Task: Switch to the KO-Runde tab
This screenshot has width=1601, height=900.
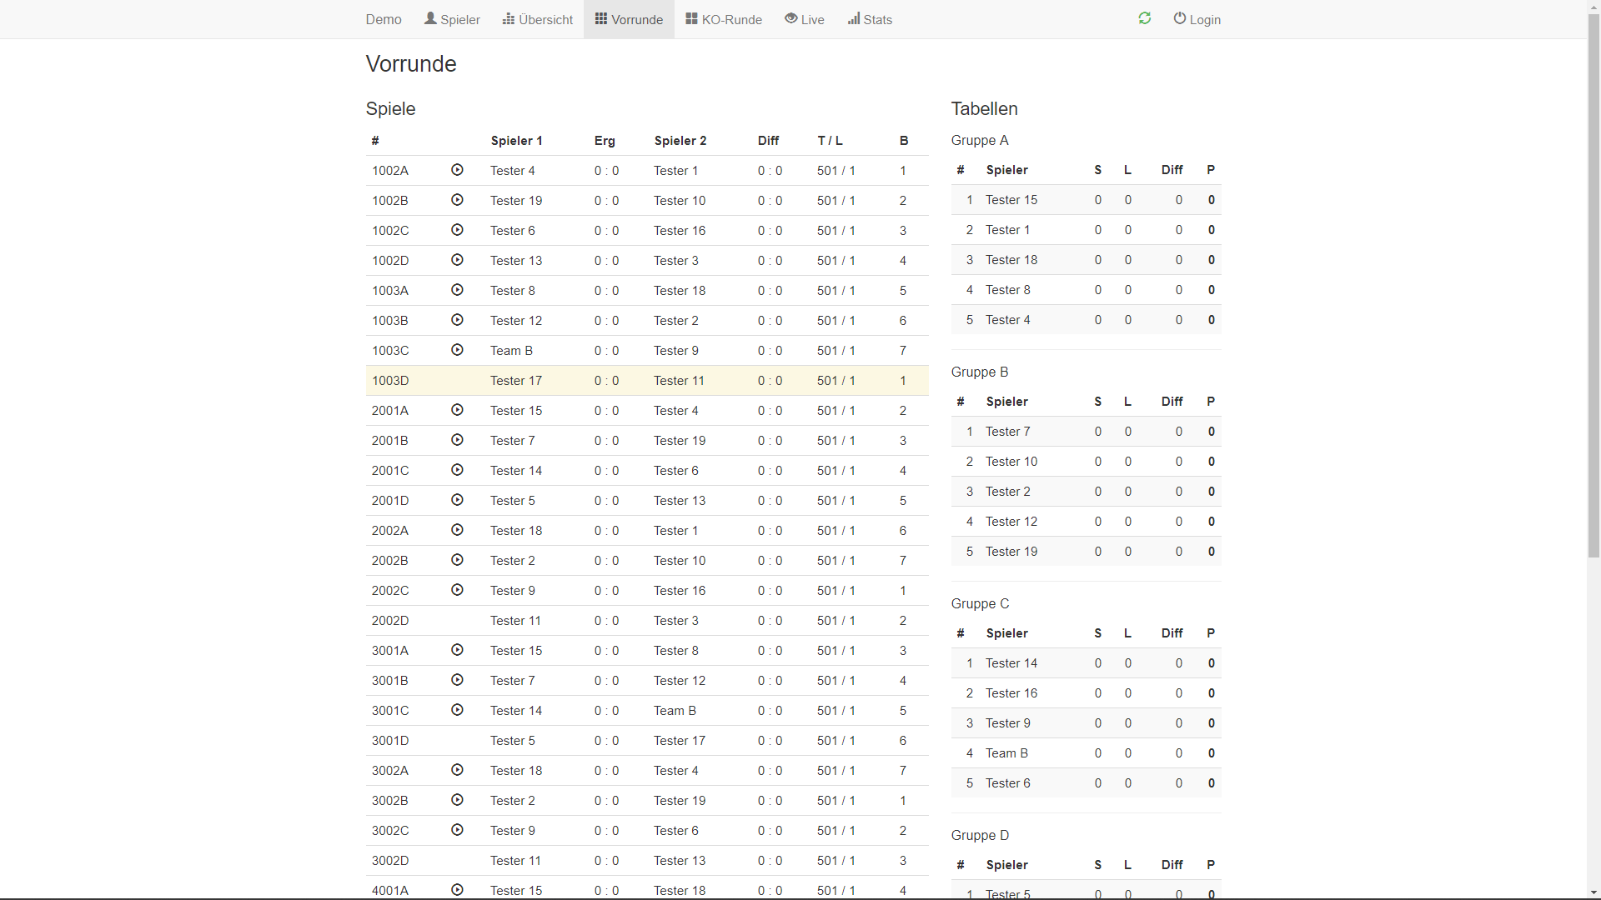Action: tap(724, 19)
